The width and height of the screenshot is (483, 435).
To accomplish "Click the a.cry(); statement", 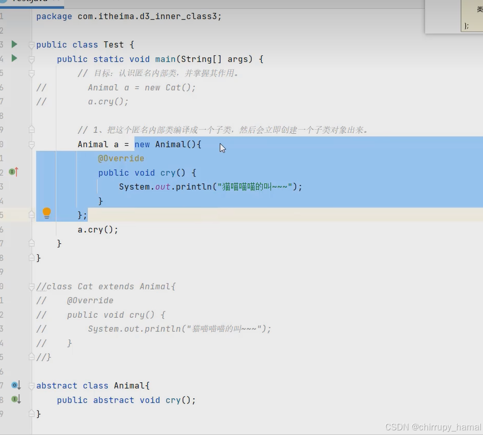I will 98,229.
